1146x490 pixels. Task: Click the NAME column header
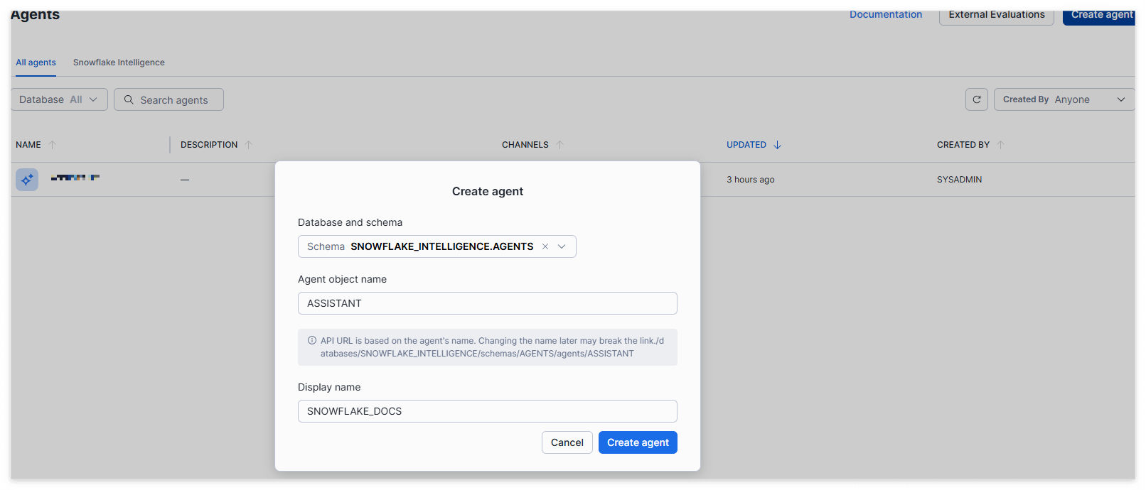click(x=28, y=145)
